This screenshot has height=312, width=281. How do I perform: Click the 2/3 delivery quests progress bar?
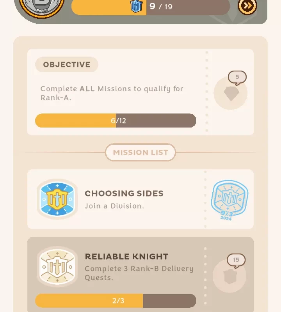click(116, 301)
